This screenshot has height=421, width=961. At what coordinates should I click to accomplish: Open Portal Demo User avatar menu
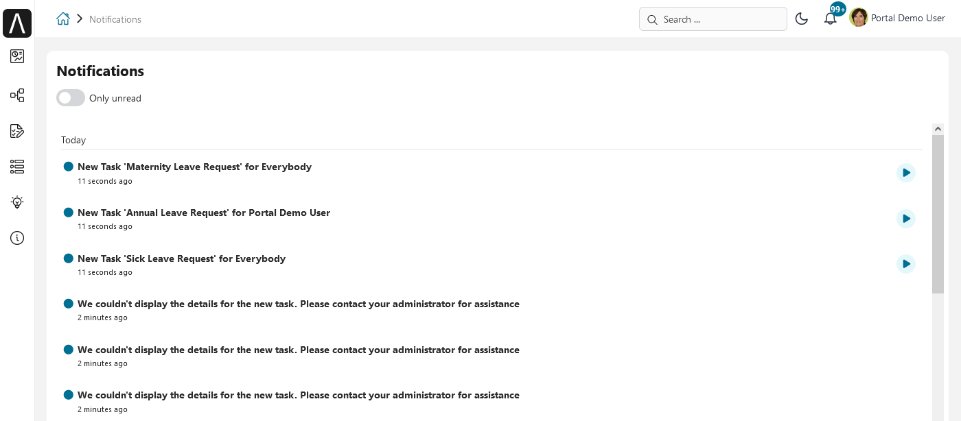[858, 18]
